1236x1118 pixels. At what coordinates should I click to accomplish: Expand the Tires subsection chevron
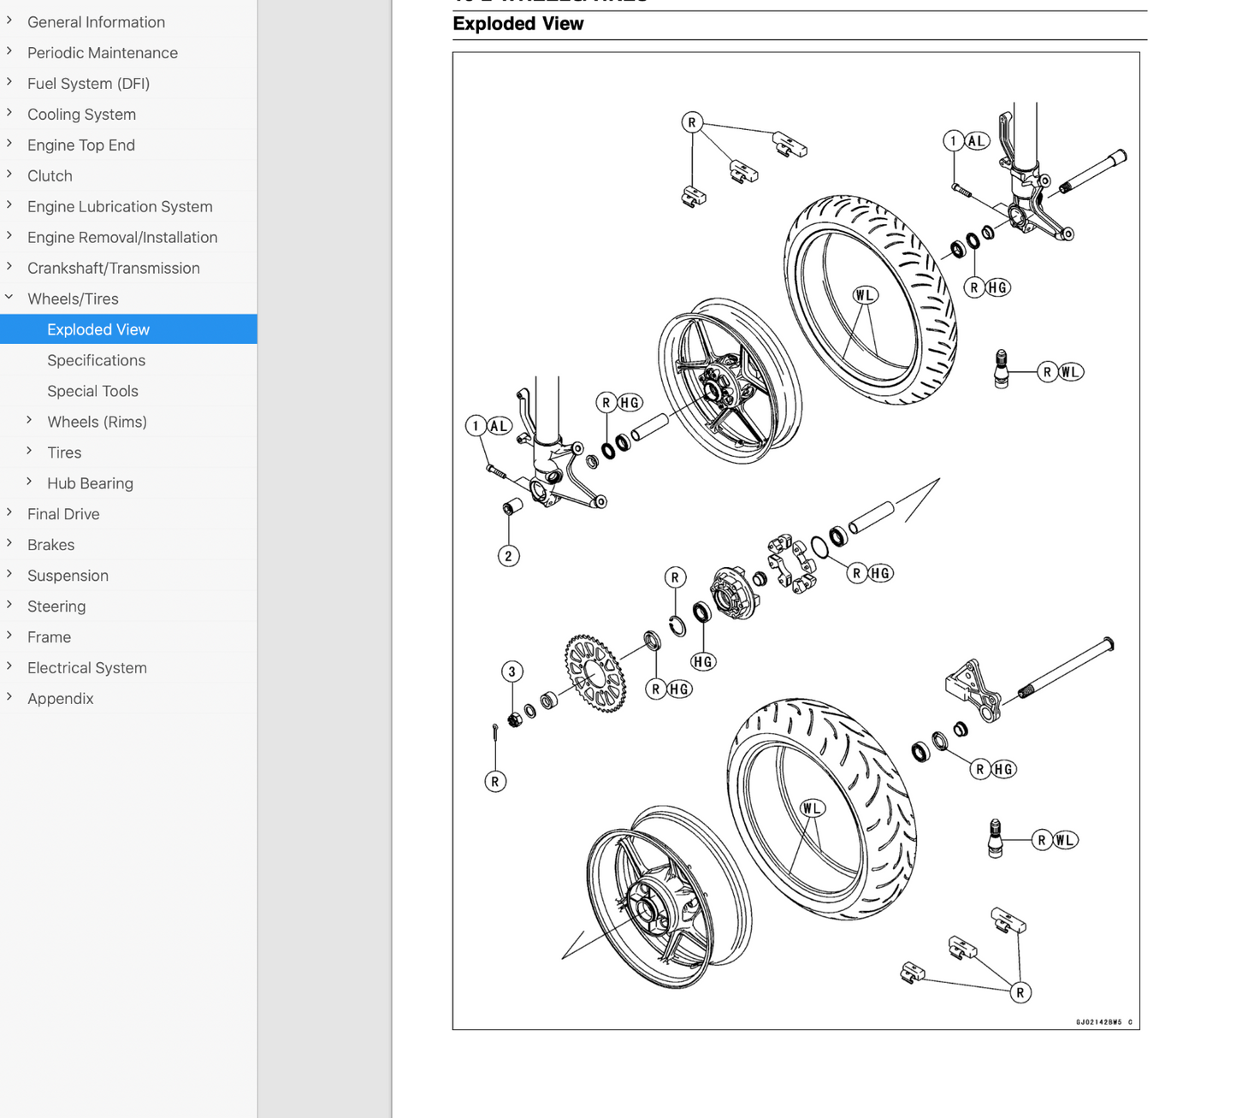pos(29,452)
